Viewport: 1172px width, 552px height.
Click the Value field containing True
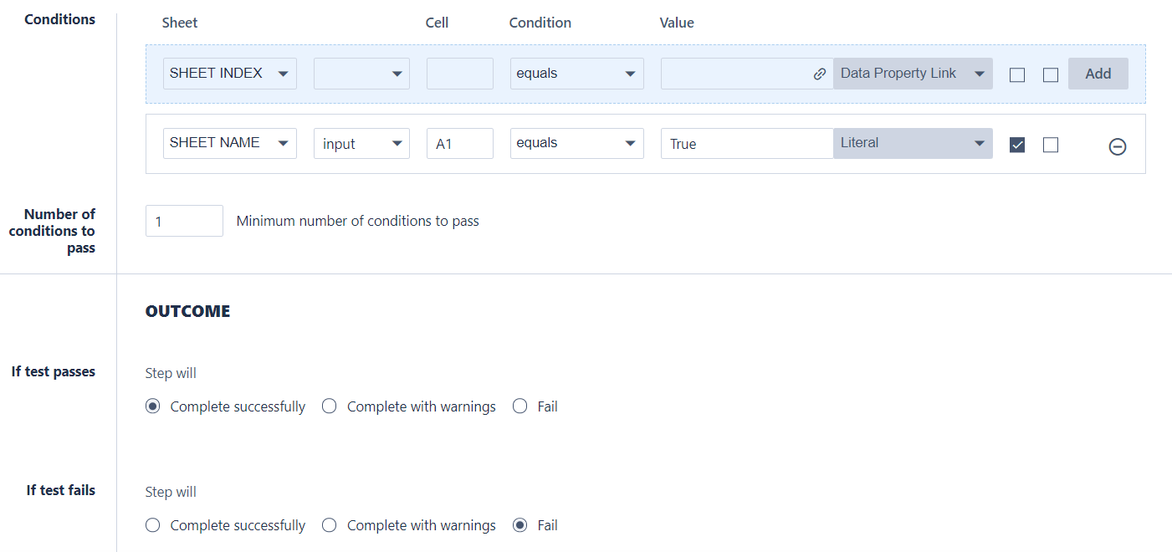click(746, 143)
